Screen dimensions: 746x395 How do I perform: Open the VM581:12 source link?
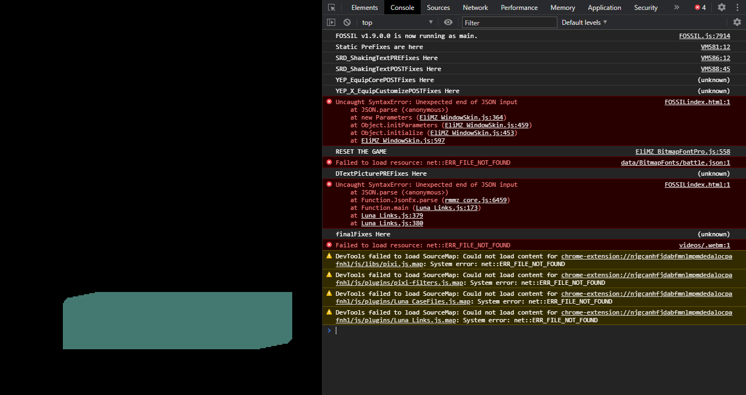(715, 47)
